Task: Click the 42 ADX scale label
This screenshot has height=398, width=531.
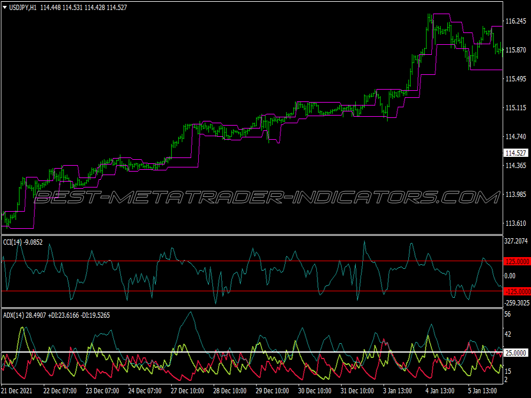Action: (507, 334)
